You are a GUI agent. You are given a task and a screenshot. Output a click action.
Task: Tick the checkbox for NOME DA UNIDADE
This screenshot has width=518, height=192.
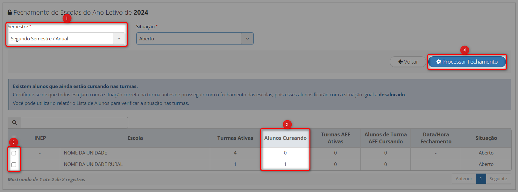point(14,153)
